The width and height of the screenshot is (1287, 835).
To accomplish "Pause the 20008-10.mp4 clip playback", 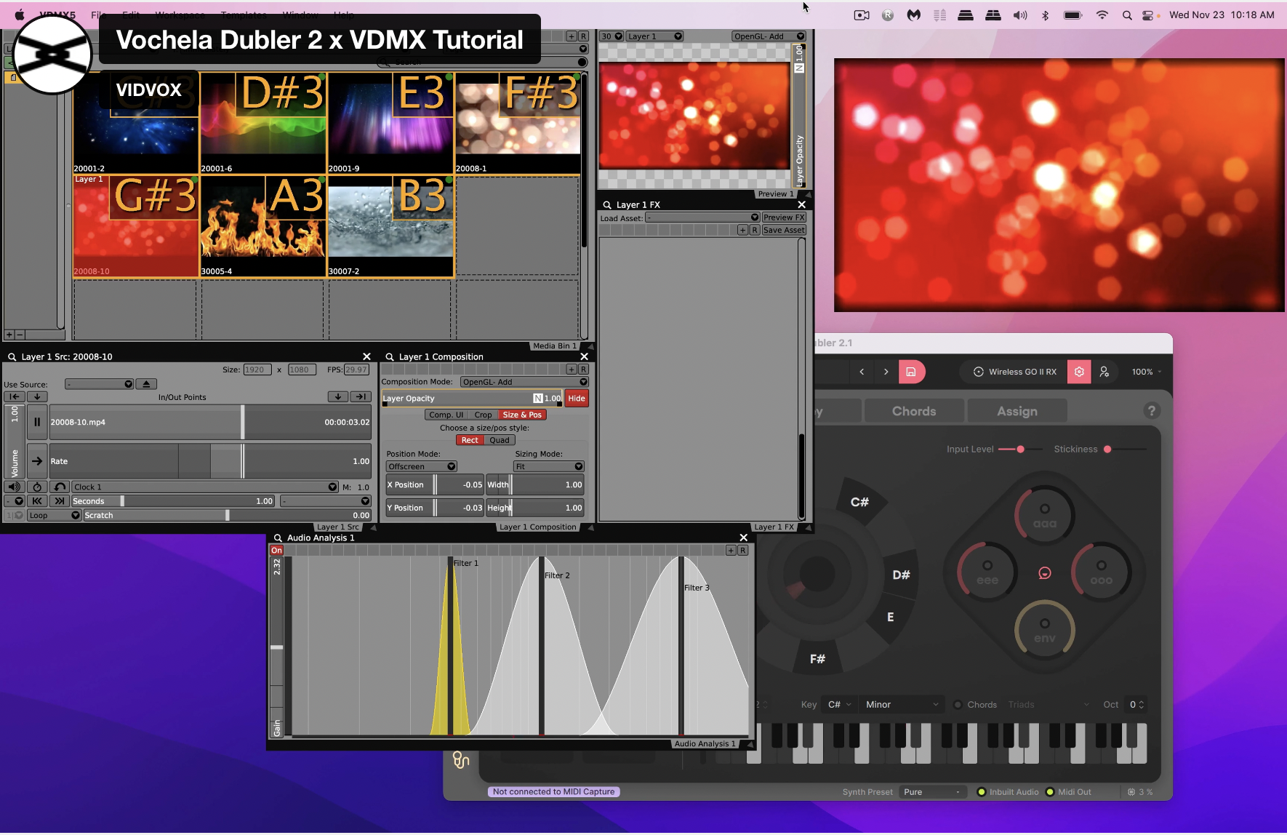I will point(37,422).
